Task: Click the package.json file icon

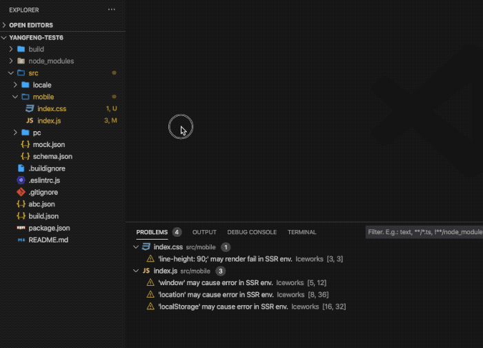Action: click(21, 228)
